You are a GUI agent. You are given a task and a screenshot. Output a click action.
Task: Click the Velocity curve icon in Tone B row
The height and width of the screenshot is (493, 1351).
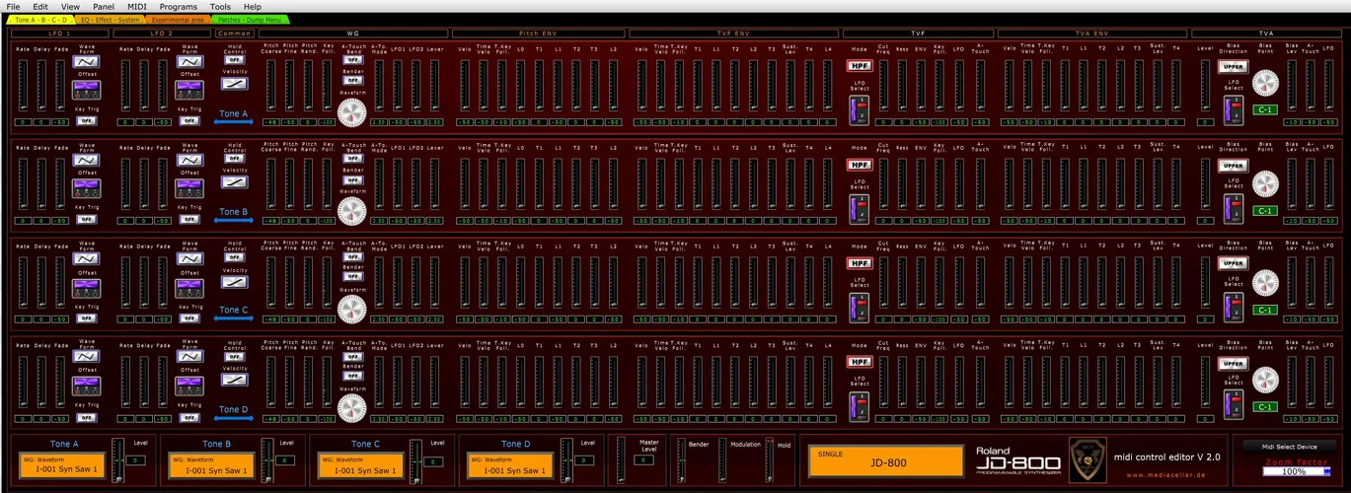234,181
